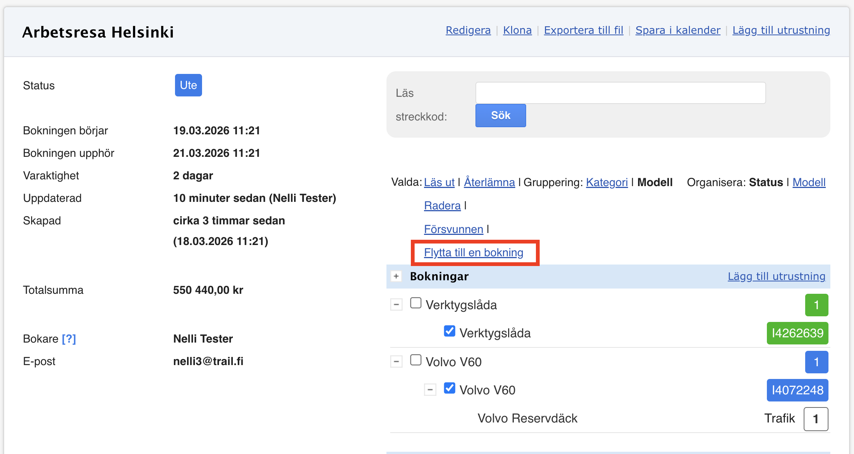Open the Redigera link

click(468, 30)
